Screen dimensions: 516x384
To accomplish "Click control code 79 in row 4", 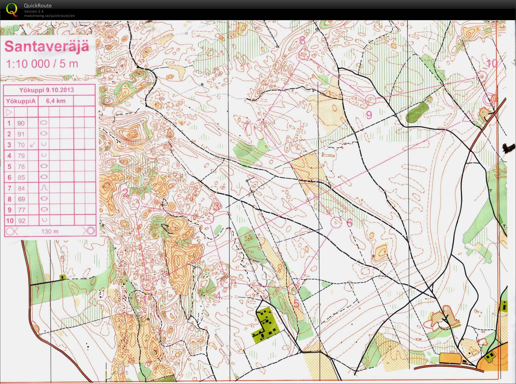I will [x=21, y=156].
